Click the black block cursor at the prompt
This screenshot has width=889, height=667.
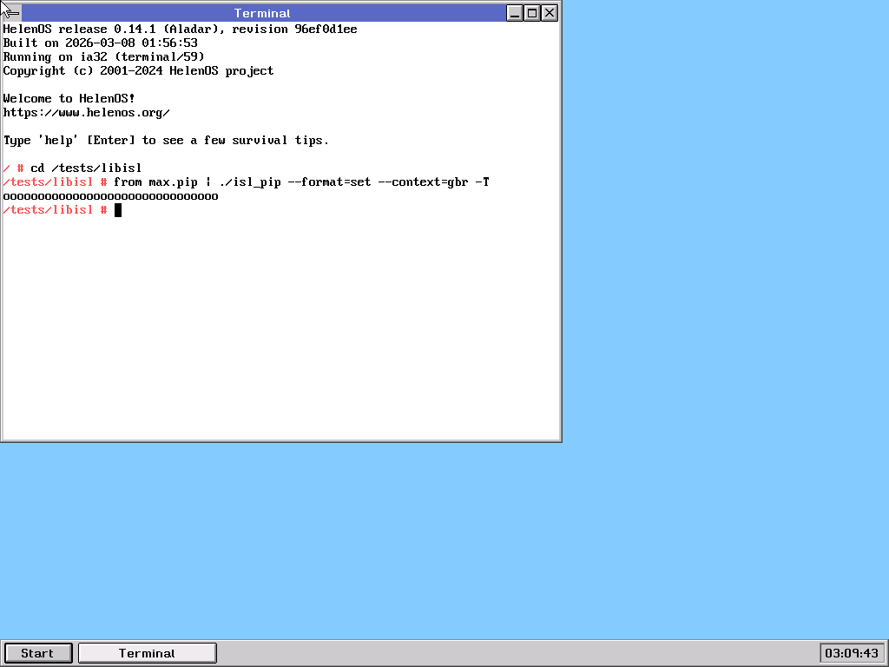coord(118,210)
